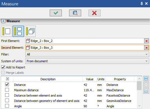Click the top fully highlighted rows icon button
Viewport: 150px width, 109px height.
pyautogui.click(x=146, y=79)
